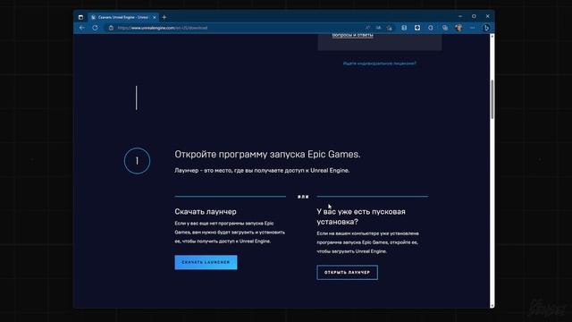This screenshot has width=572, height=322.
Task: Close the Unreal Engine tab
Action: point(155,17)
